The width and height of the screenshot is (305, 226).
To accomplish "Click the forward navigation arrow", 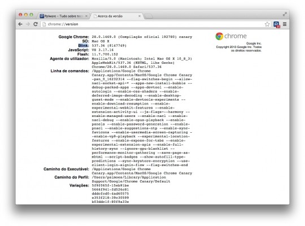I will click(28, 24).
